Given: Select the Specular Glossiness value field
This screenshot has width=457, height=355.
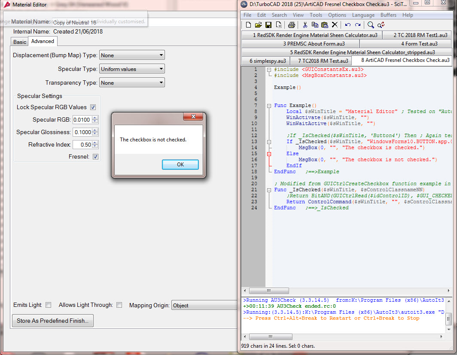Looking at the screenshot, I should click(x=83, y=132).
